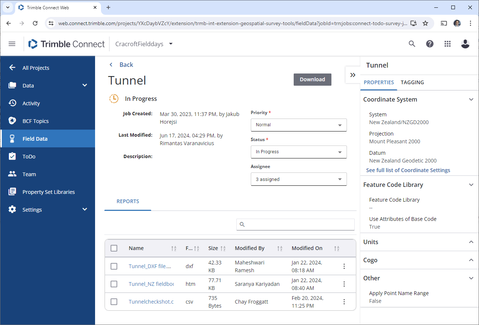The width and height of the screenshot is (479, 325).
Task: Open See full list of Coordinate Settings
Action: point(408,170)
